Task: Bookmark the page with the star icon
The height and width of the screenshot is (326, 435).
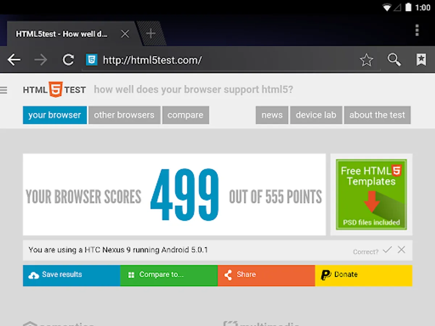Action: point(367,60)
